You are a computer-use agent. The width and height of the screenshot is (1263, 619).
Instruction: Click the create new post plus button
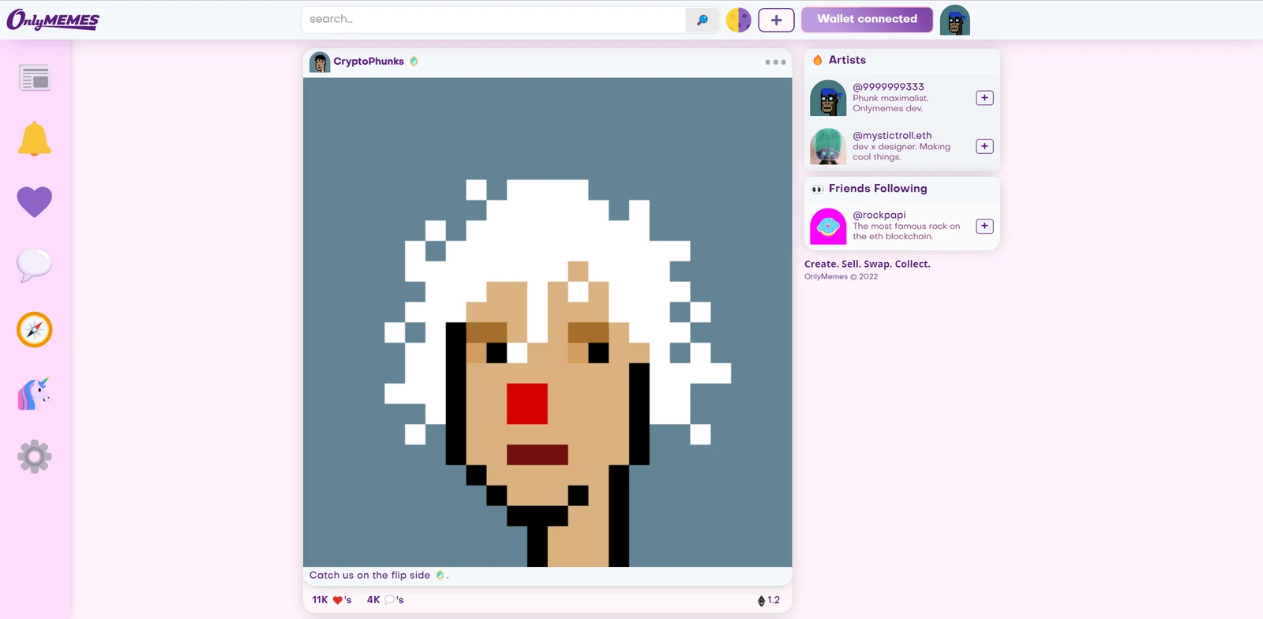coord(776,20)
